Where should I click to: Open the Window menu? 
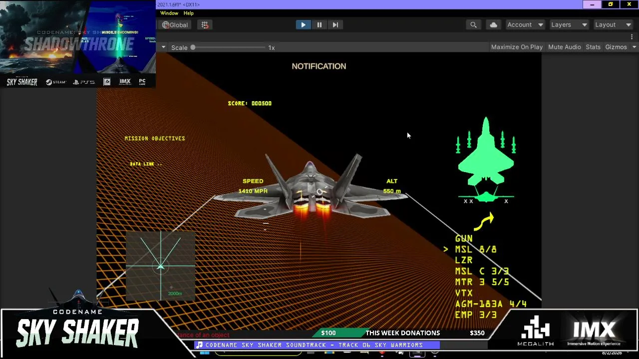coord(169,13)
